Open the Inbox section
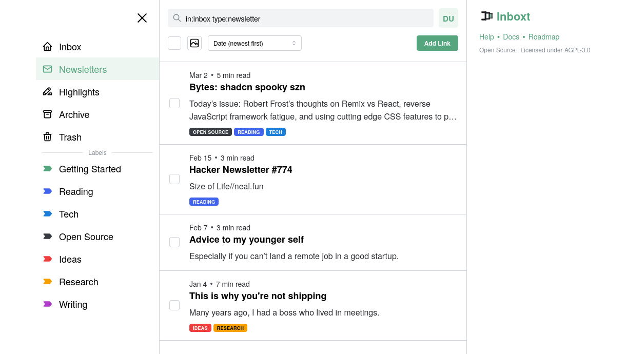626x354 pixels. coord(70,47)
